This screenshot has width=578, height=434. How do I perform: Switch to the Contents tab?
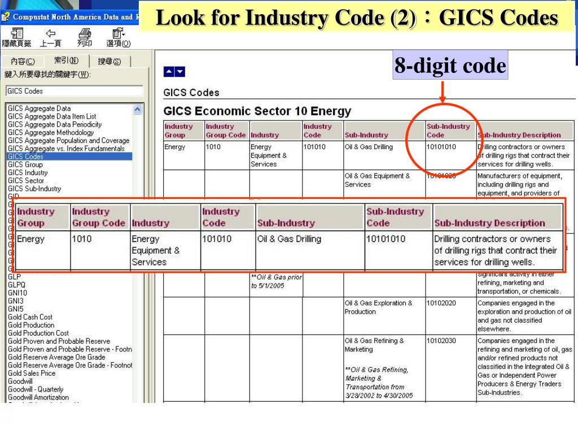pyautogui.click(x=23, y=61)
